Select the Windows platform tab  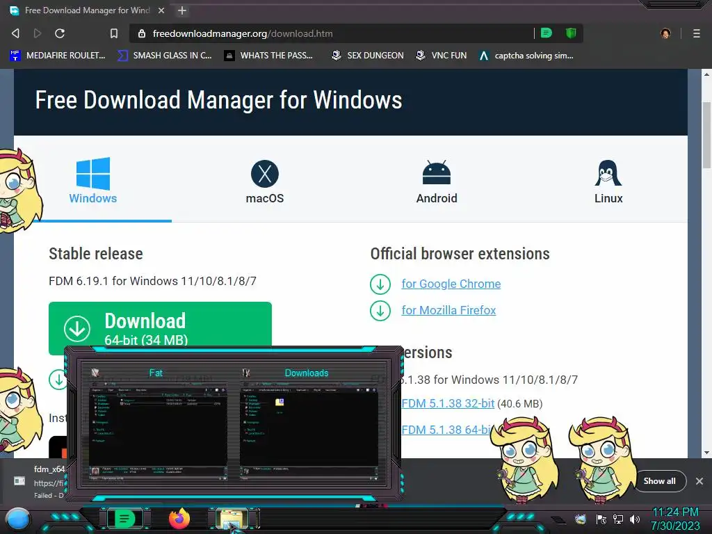click(x=93, y=181)
